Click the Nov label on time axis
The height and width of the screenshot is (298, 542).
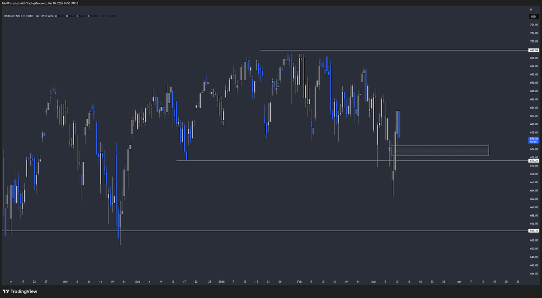pos(66,282)
